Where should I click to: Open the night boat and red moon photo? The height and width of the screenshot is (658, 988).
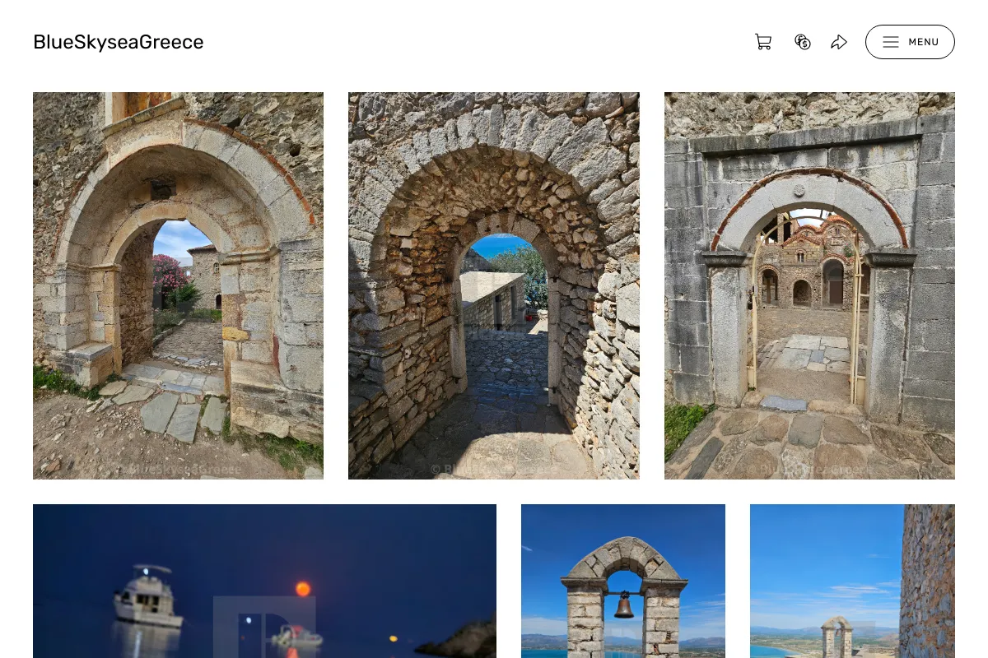pos(264,581)
